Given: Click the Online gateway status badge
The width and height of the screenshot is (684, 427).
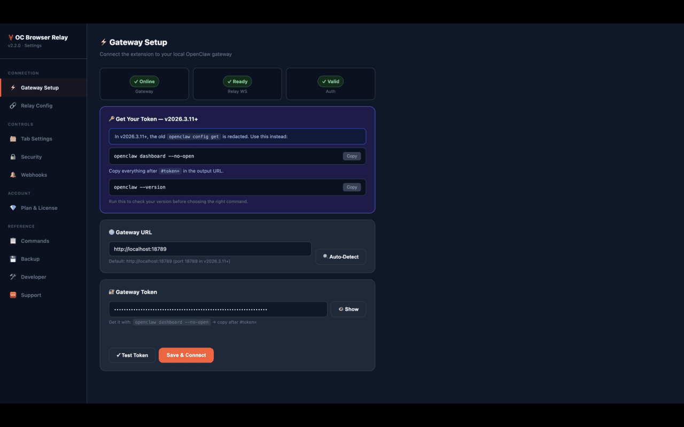Looking at the screenshot, I should 144,82.
